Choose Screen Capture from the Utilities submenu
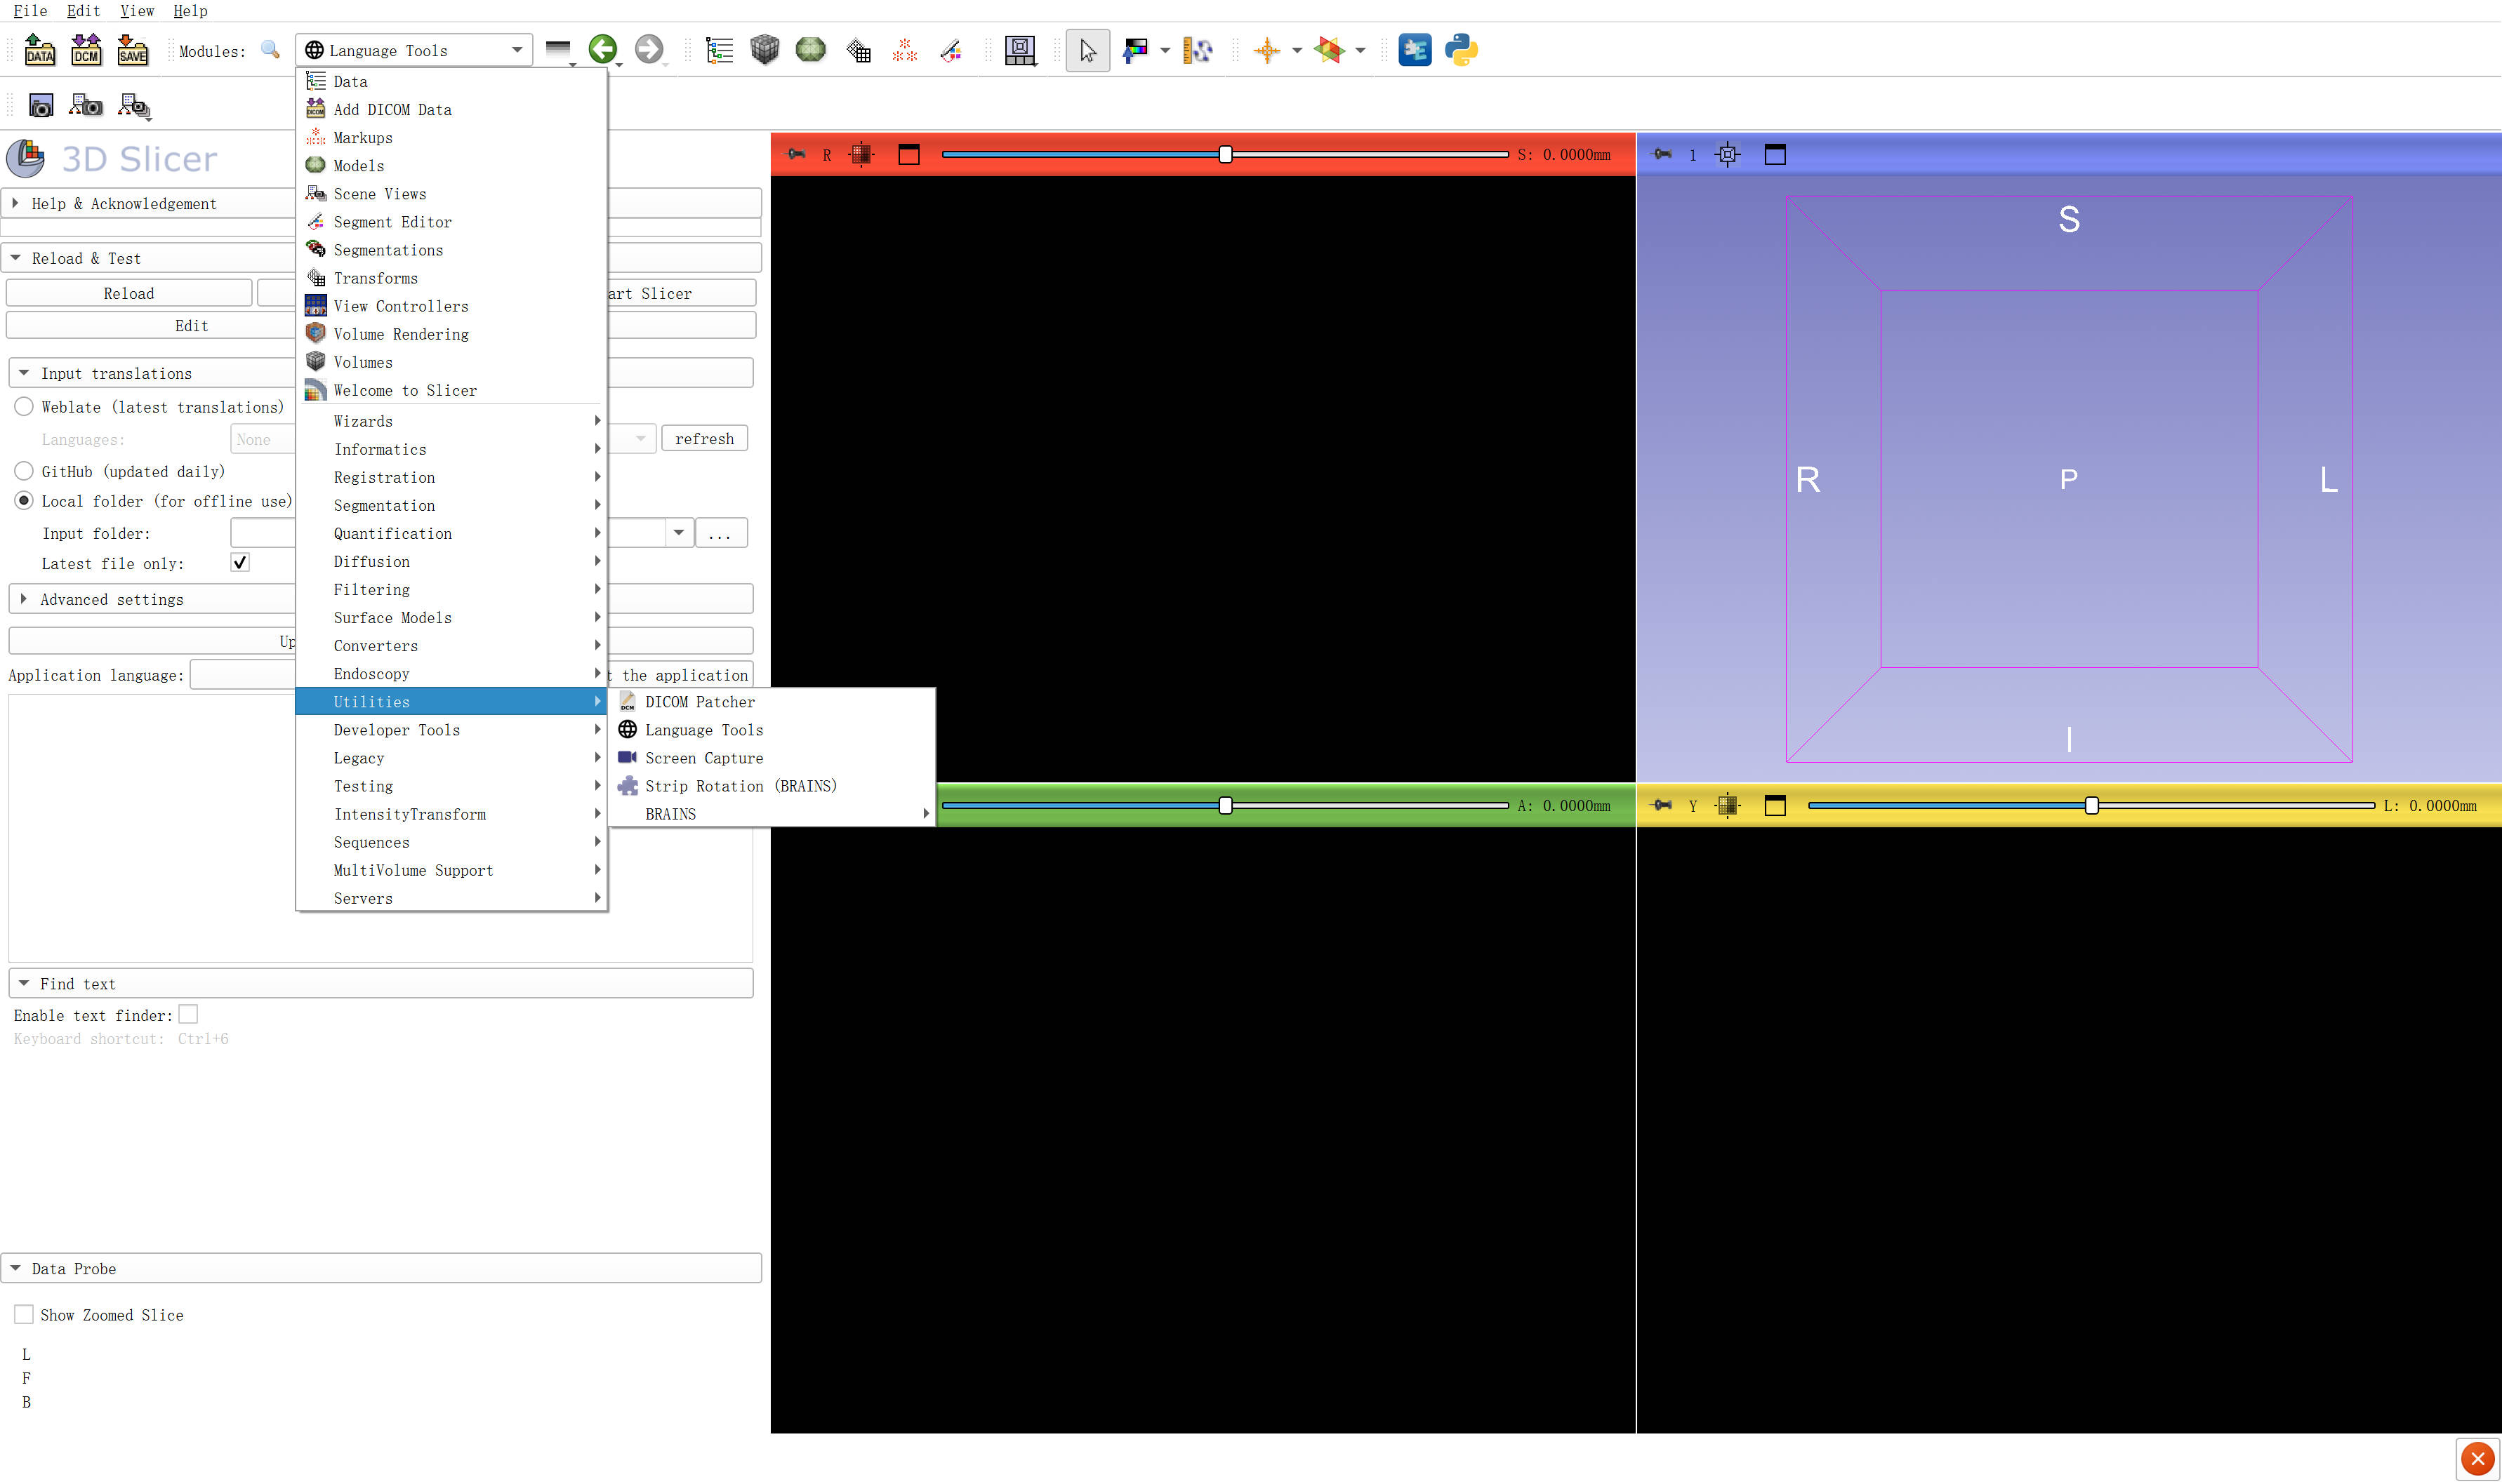This screenshot has width=2502, height=1484. (703, 758)
